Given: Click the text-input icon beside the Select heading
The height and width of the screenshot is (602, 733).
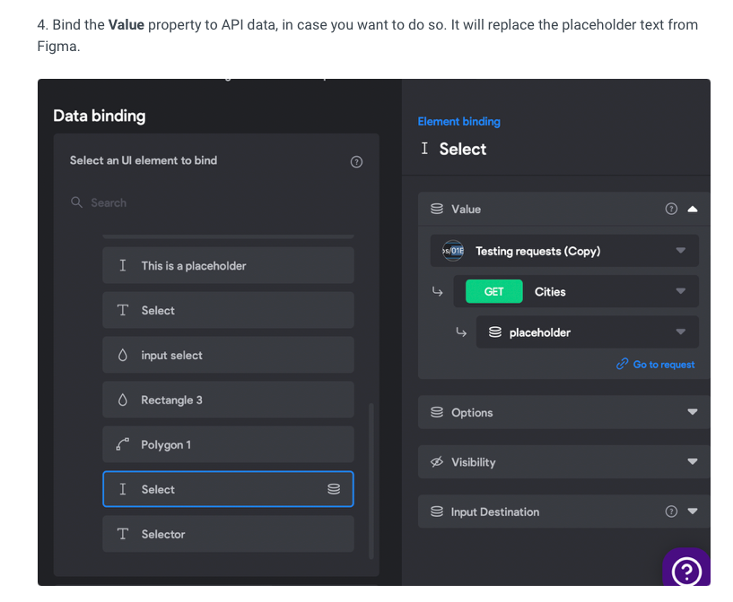Looking at the screenshot, I should coord(424,149).
